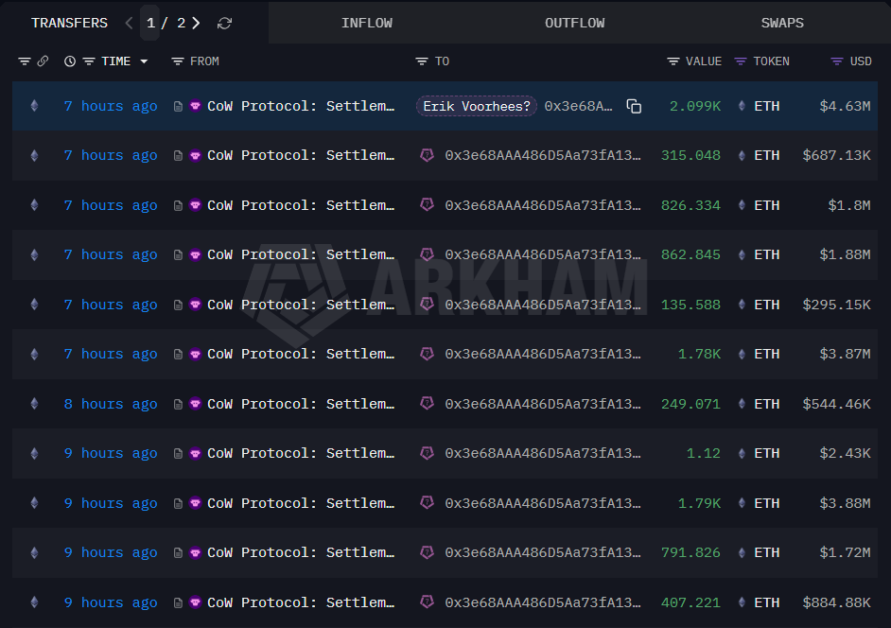The height and width of the screenshot is (628, 891).
Task: Click the chain link filter icon
Action: tap(43, 61)
